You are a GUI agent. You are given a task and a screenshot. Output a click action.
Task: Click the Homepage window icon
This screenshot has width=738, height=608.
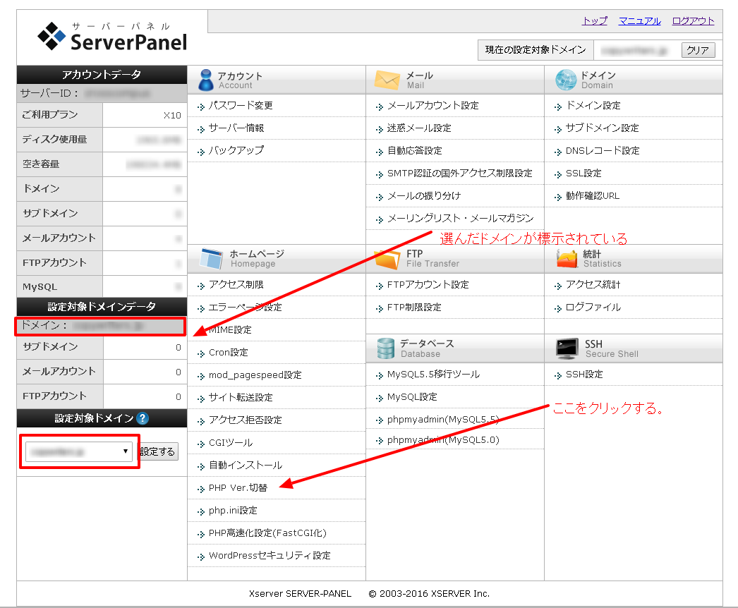pyautogui.click(x=211, y=259)
